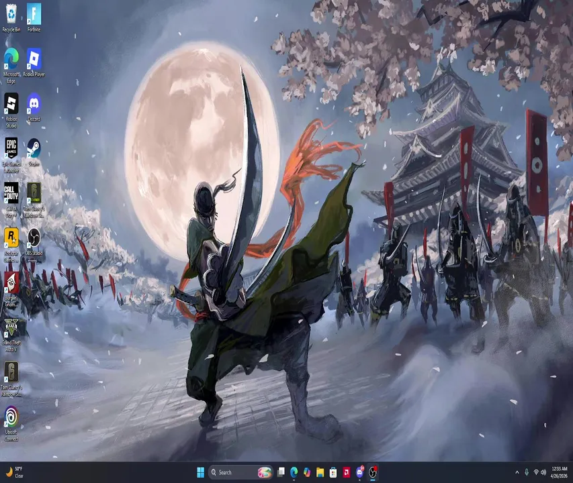Image resolution: width=573 pixels, height=483 pixels.
Task: Open network settings via Wi-Fi tray icon
Action: coord(536,472)
